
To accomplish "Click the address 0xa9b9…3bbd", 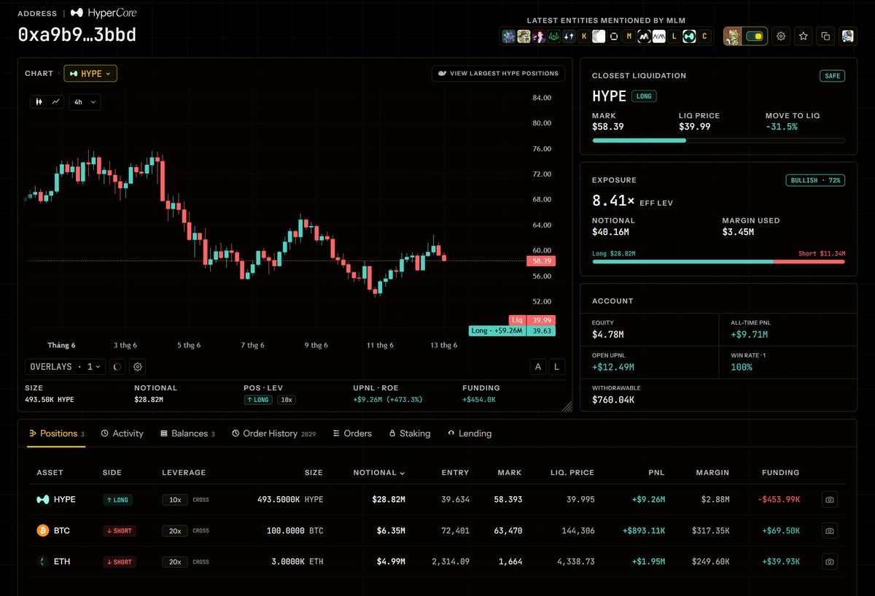I will click(x=77, y=34).
